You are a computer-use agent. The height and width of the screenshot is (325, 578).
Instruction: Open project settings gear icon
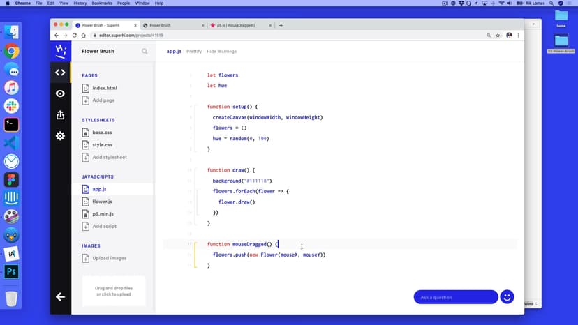(x=60, y=136)
